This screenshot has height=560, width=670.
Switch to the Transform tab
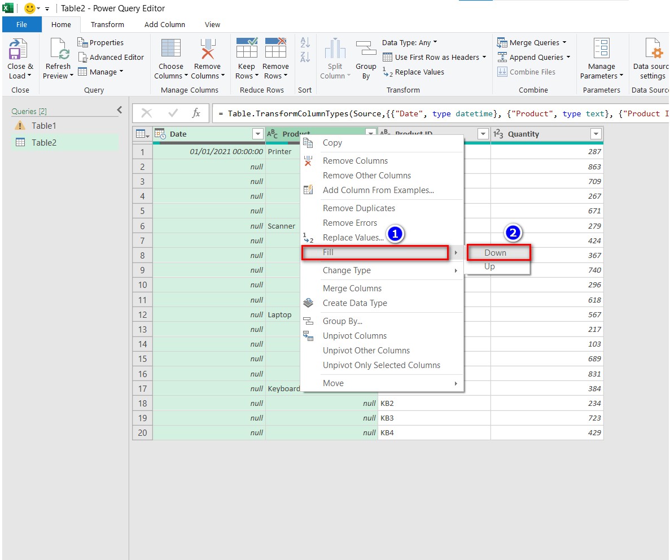(107, 25)
